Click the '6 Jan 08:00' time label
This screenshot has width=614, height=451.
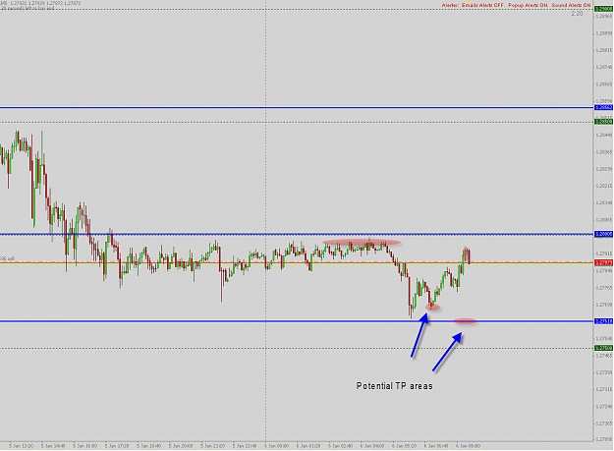click(x=469, y=446)
